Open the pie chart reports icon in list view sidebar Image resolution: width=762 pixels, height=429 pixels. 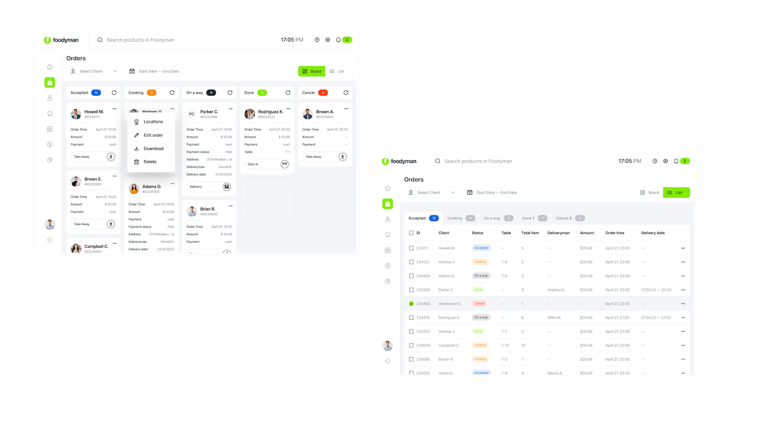[388, 281]
